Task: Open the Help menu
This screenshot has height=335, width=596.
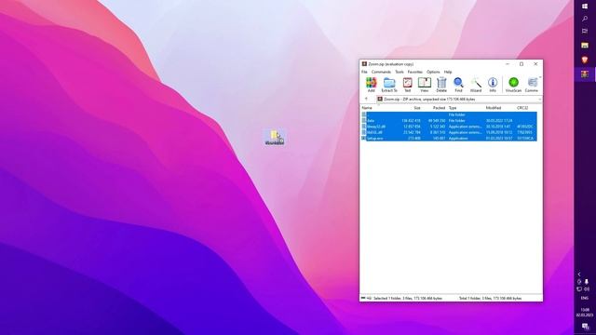Action: coord(448,72)
